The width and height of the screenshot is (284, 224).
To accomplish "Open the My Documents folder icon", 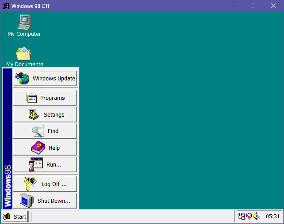I will click(x=24, y=53).
